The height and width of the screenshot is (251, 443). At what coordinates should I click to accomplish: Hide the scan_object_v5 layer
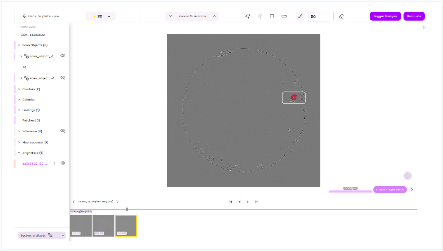pyautogui.click(x=63, y=56)
